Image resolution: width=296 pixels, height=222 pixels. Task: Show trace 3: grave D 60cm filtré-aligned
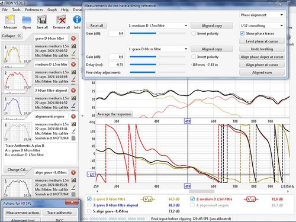coord(89,205)
